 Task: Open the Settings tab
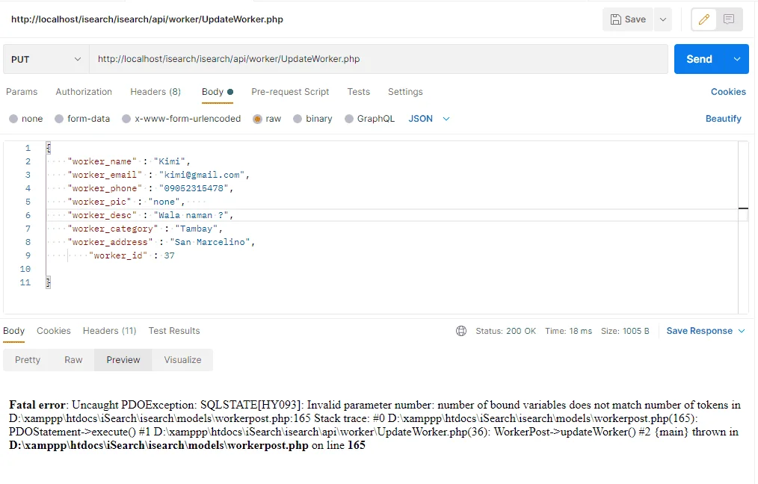(x=405, y=92)
